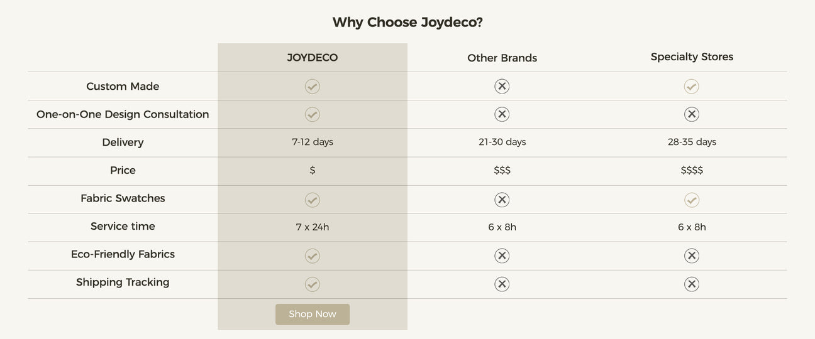The image size is (815, 339).
Task: Click Other Brands' Custom Made cross icon
Action: (x=502, y=87)
